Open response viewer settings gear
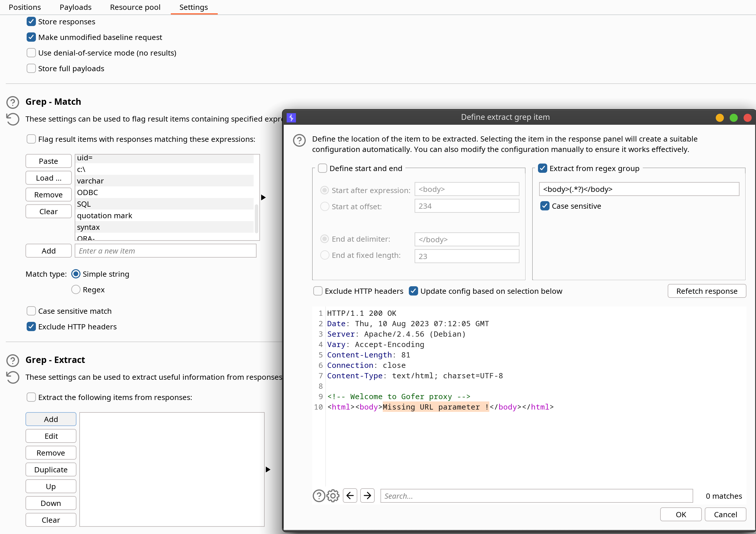Image resolution: width=756 pixels, height=534 pixels. (333, 496)
